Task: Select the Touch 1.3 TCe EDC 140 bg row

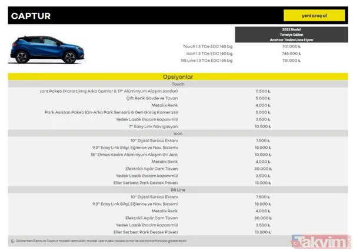Action: pyautogui.click(x=208, y=46)
